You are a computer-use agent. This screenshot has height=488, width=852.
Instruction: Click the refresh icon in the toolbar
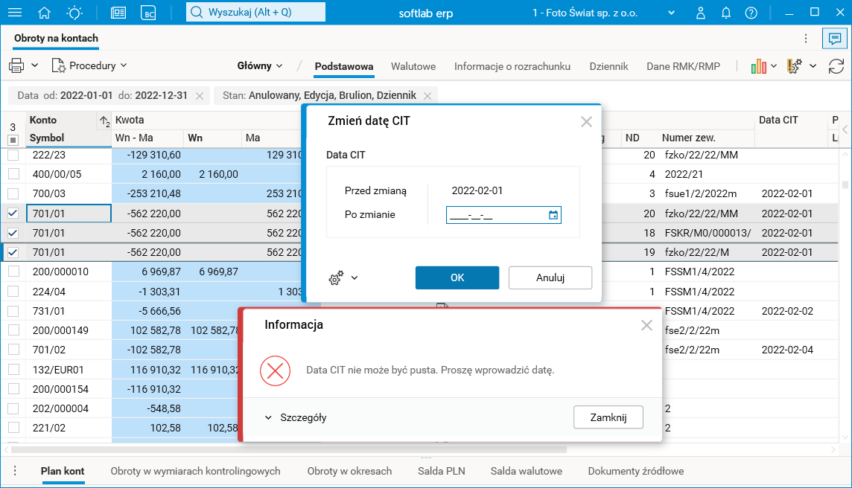(x=836, y=66)
